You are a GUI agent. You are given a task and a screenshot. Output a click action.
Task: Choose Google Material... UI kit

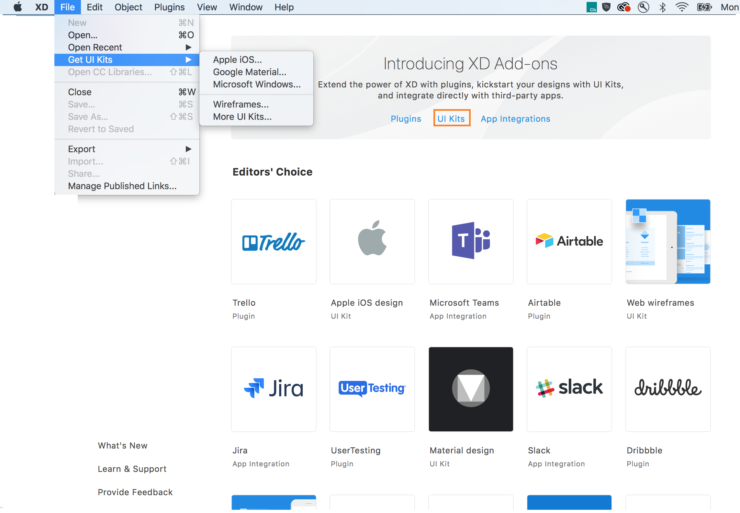[256, 72]
